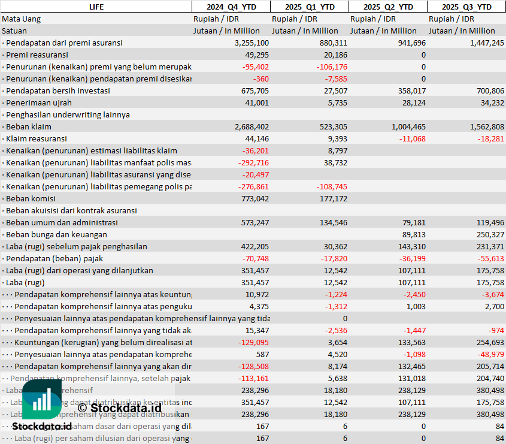The height and width of the screenshot is (444, 506).
Task: Click red value -360
Action: click(261, 78)
